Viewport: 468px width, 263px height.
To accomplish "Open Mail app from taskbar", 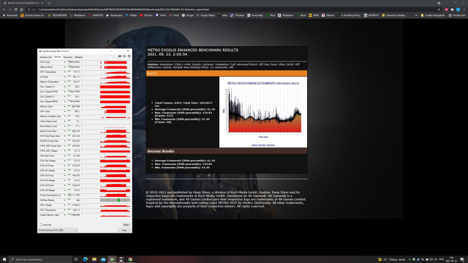I will (x=104, y=259).
